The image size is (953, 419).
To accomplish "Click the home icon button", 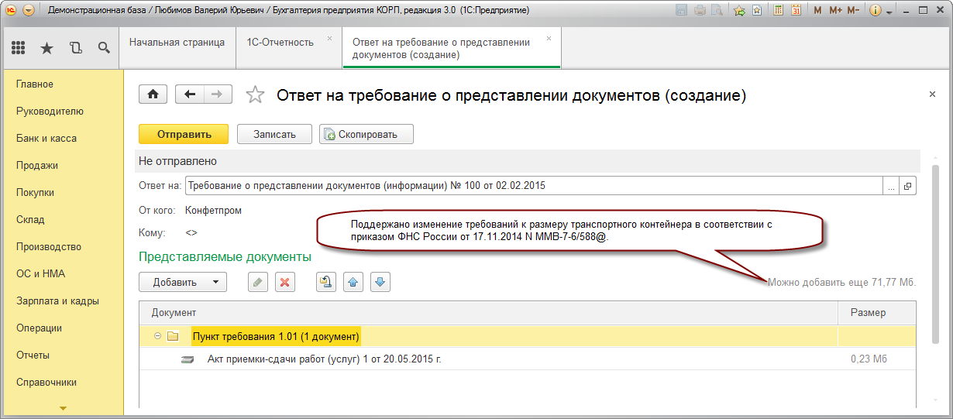I will click(x=153, y=94).
